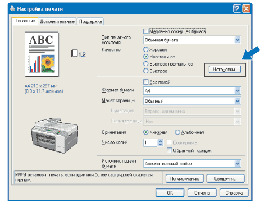The height and width of the screenshot is (203, 265).
Task: Toggle Без полей checkbox
Action: pyautogui.click(x=145, y=82)
